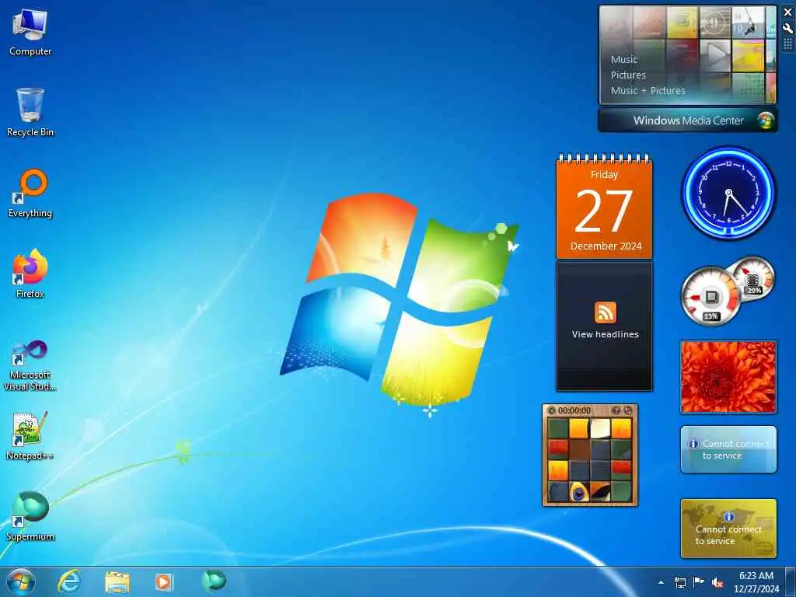This screenshot has height=597, width=796.
Task: Show hidden system tray icons
Action: pos(661,582)
